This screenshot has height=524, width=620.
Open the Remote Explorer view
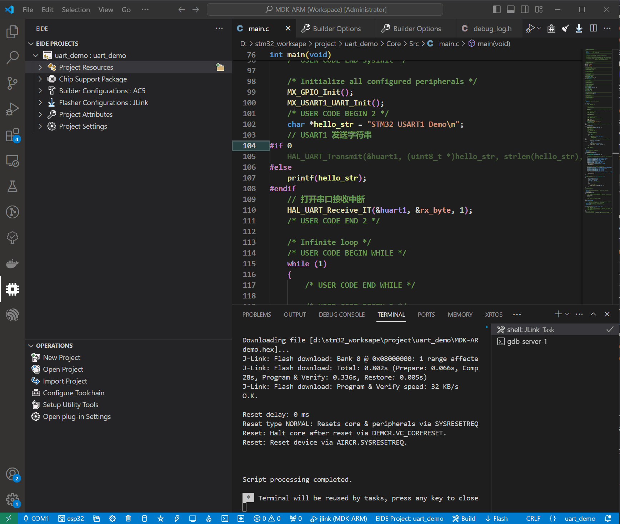(12, 161)
